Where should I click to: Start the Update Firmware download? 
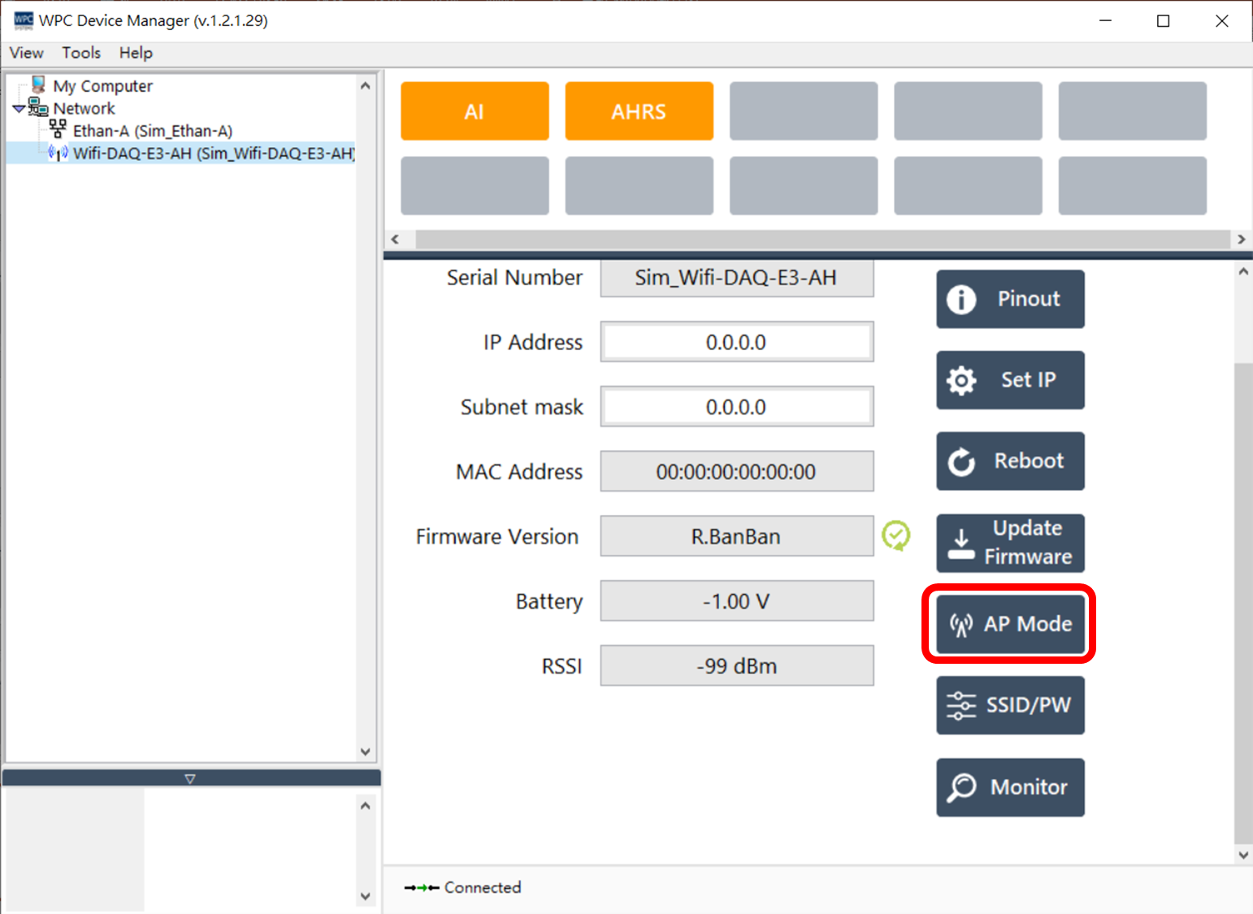1010,543
